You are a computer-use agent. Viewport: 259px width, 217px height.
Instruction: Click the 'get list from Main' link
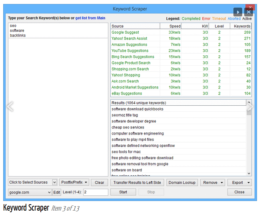[90, 18]
